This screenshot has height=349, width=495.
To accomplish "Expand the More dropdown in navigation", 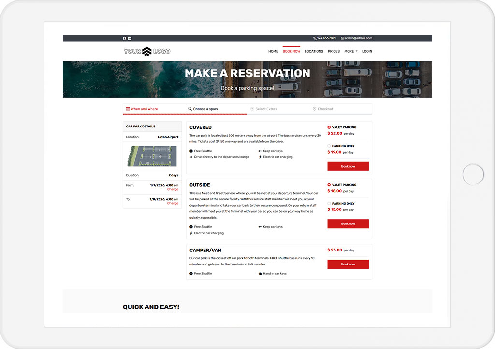I will (x=350, y=51).
